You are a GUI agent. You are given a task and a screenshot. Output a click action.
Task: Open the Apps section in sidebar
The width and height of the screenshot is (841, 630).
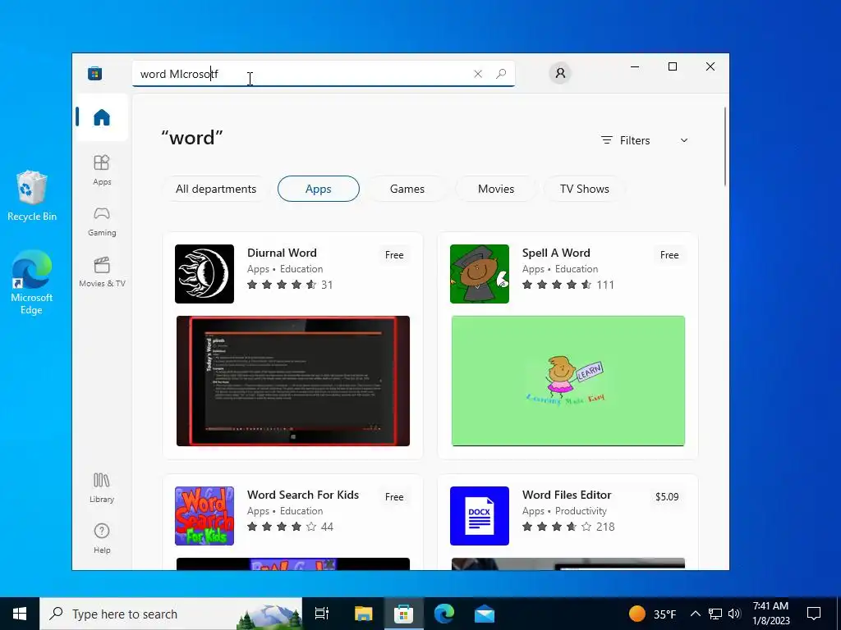102,170
